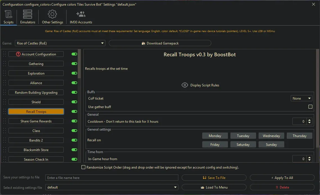The width and height of the screenshot is (320, 195).
Task: Select Wednesday as recall day
Action: 271,136
